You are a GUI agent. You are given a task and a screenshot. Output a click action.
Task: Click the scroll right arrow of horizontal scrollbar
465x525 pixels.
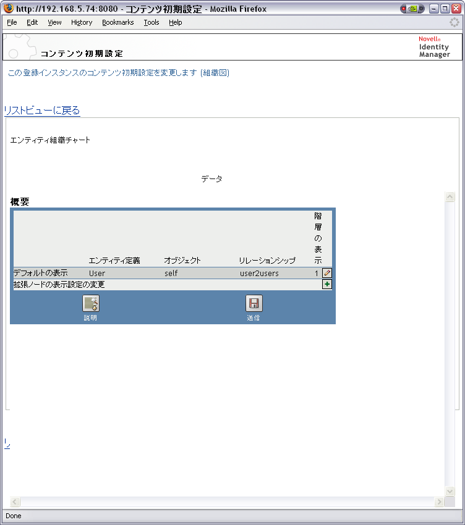[439, 502]
